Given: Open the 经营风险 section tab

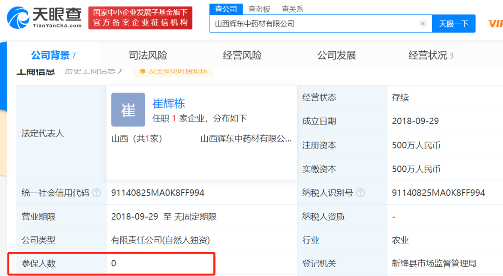Looking at the screenshot, I should pyautogui.click(x=242, y=55).
